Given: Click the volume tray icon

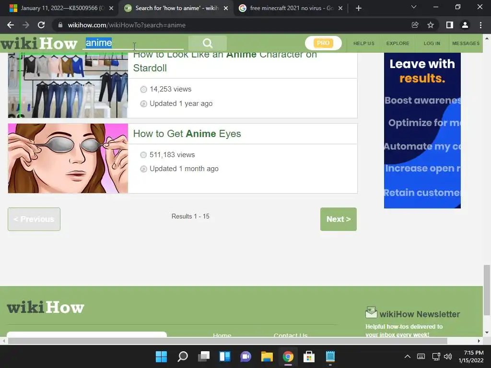Looking at the screenshot, I should pyautogui.click(x=448, y=356).
